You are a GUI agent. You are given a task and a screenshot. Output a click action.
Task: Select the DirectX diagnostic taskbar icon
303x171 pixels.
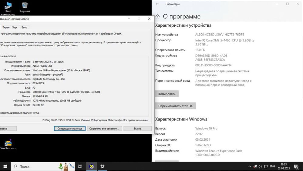pyautogui.click(x=91, y=166)
